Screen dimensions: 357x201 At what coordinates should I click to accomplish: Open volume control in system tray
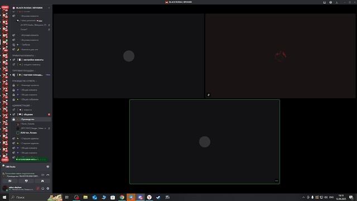point(326,197)
